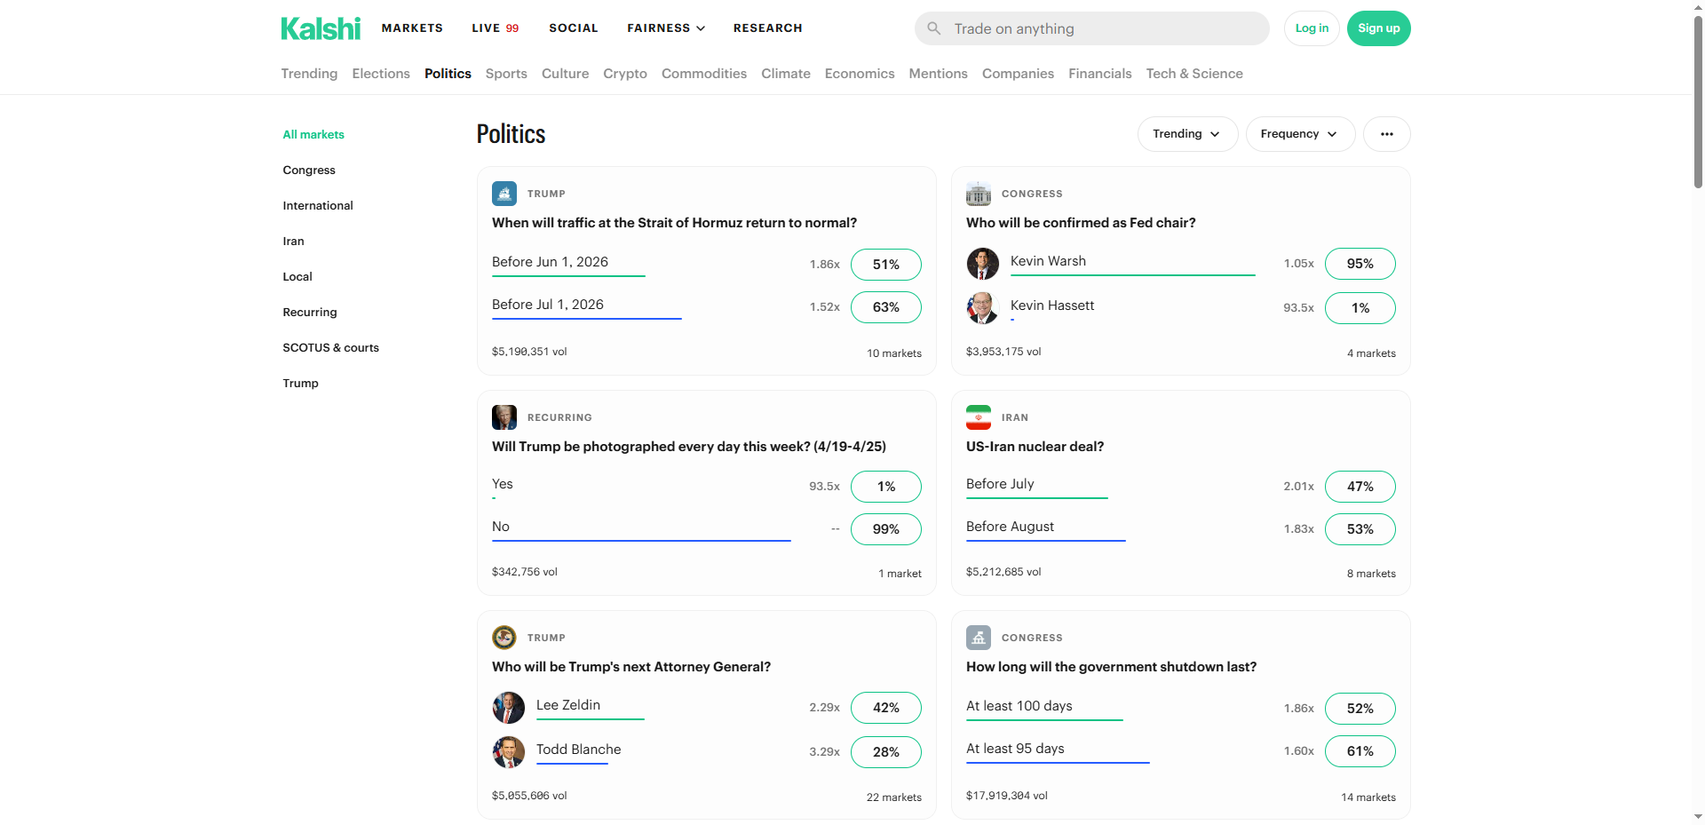Switch to the Crypto category tab

tap(625, 74)
